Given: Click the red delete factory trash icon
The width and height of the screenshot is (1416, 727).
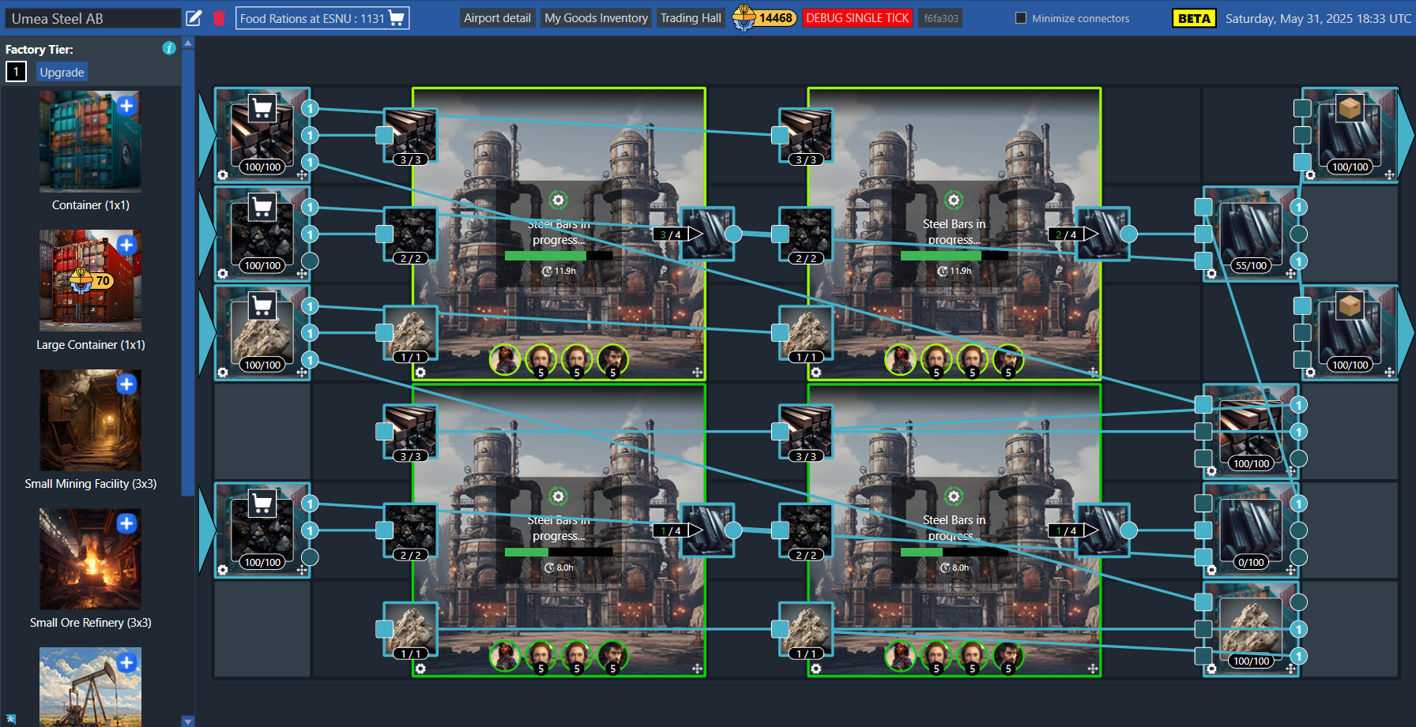Looking at the screenshot, I should pos(219,18).
